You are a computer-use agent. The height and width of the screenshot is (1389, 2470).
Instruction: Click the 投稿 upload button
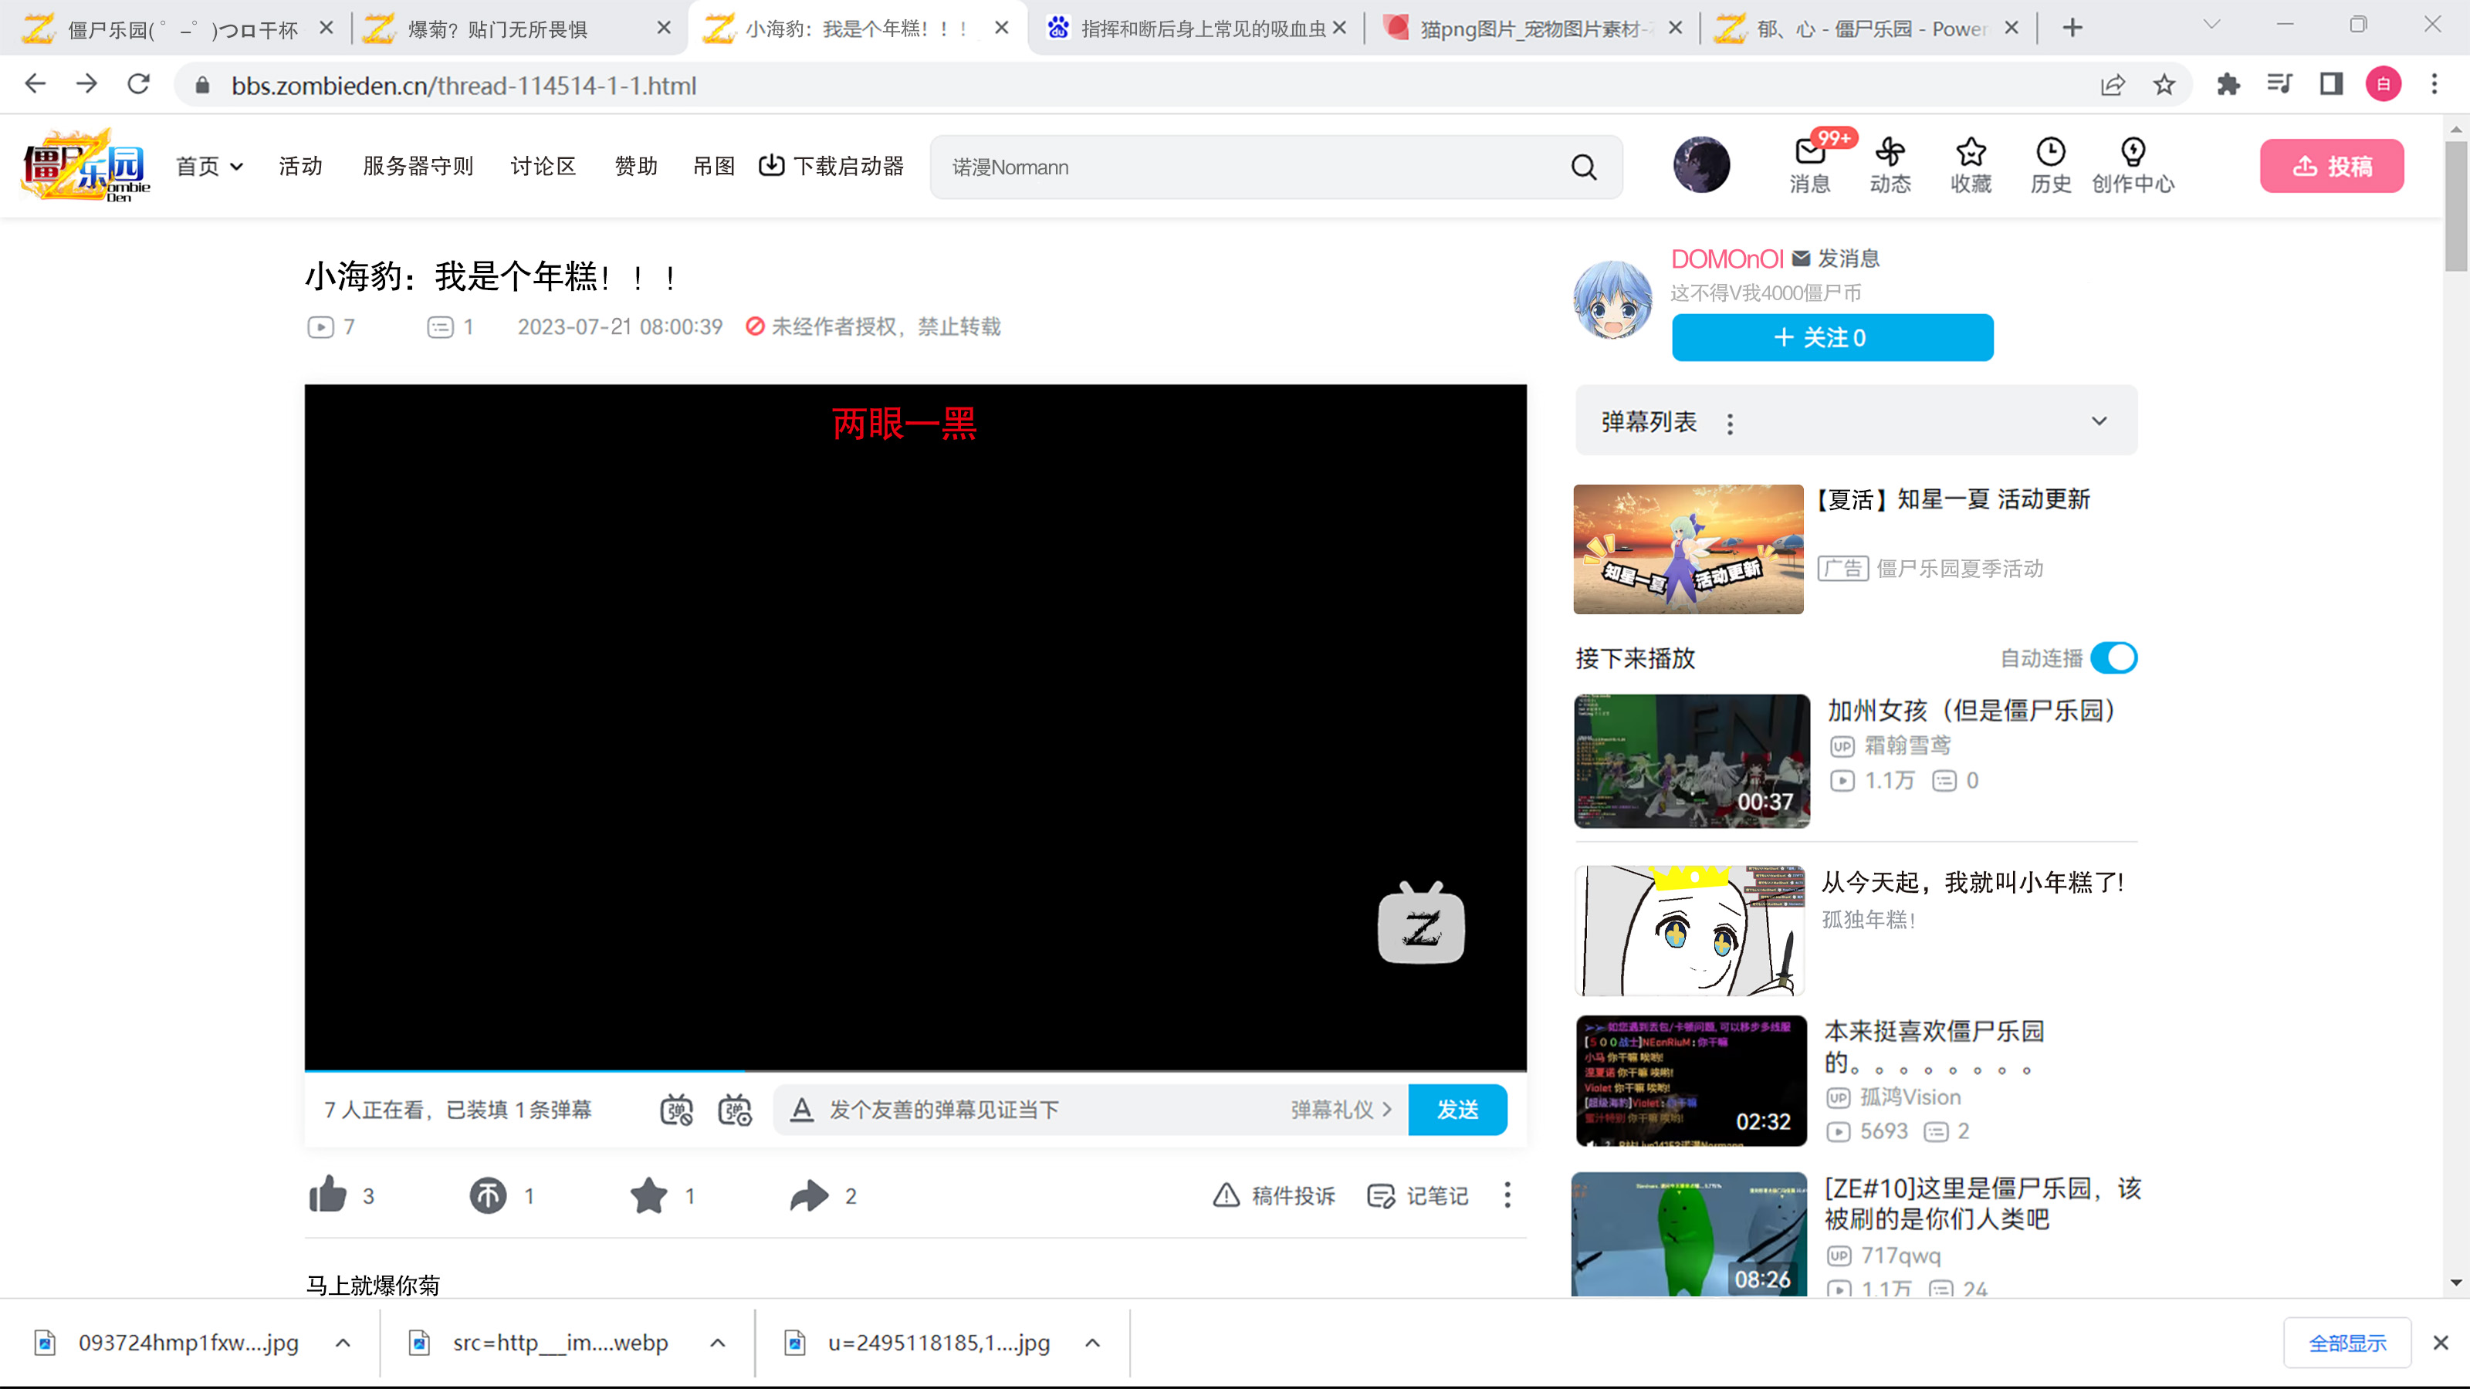tap(2331, 166)
